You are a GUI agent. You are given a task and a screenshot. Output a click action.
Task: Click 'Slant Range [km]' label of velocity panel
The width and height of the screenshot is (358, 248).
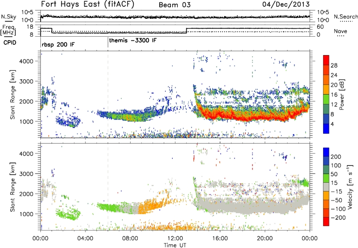coord(13,187)
